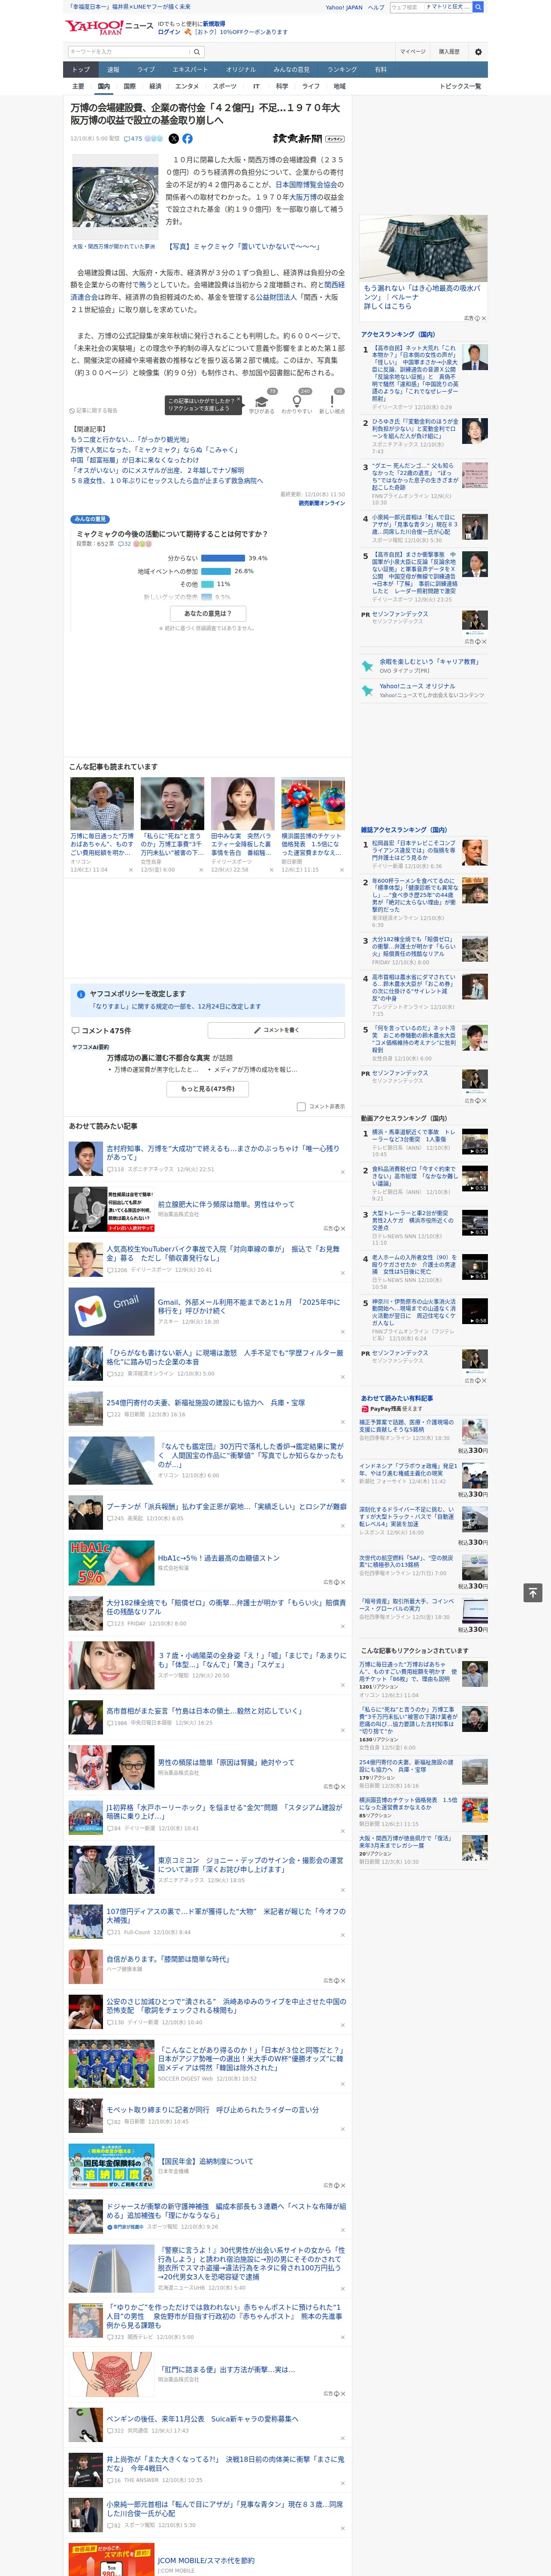Open 吉村府知事、万博を大成功 article
551x2576 pixels.
(223, 1153)
